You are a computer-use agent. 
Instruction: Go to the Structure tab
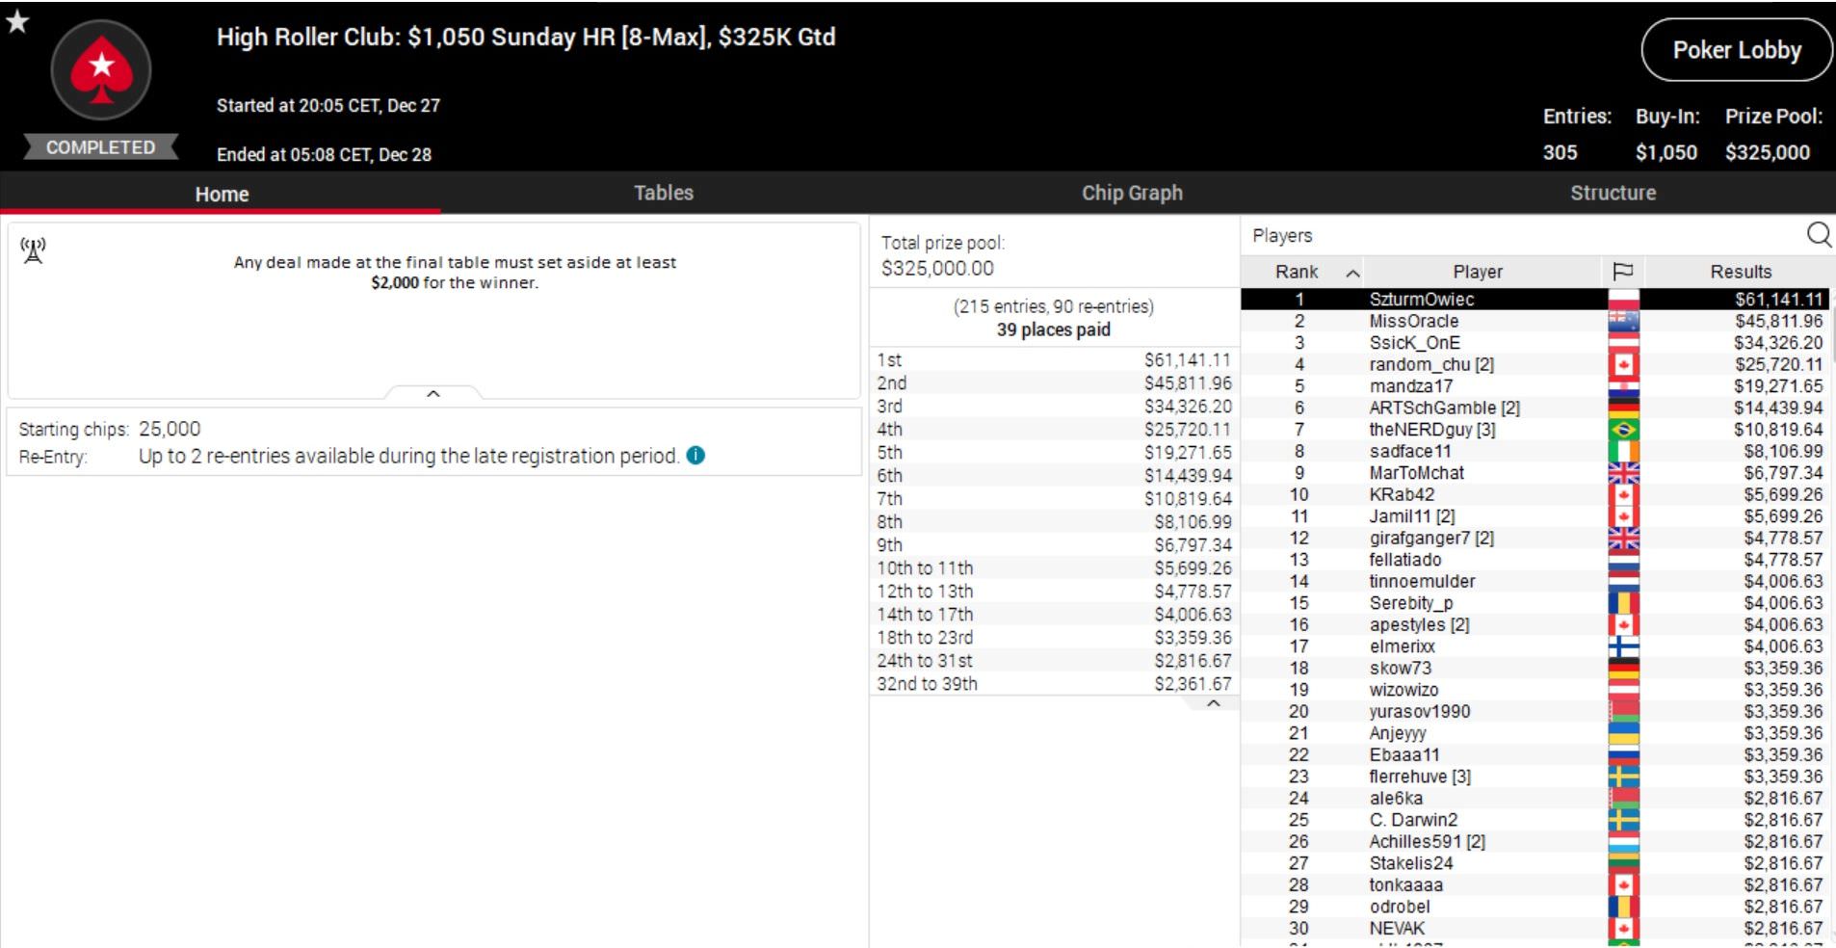tap(1613, 193)
